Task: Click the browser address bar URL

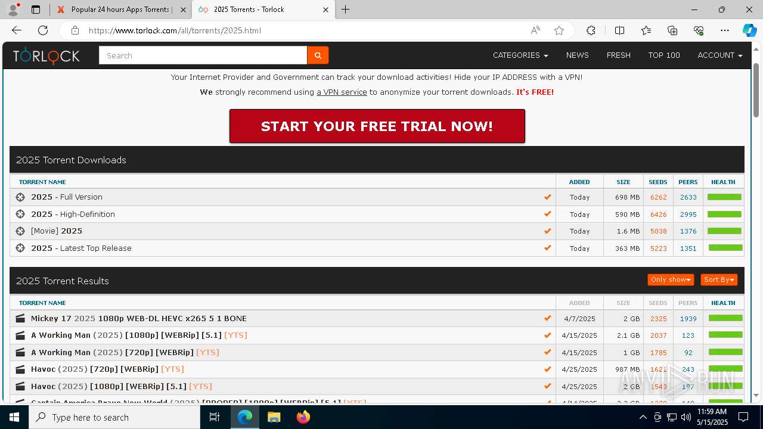Action: coord(175,30)
